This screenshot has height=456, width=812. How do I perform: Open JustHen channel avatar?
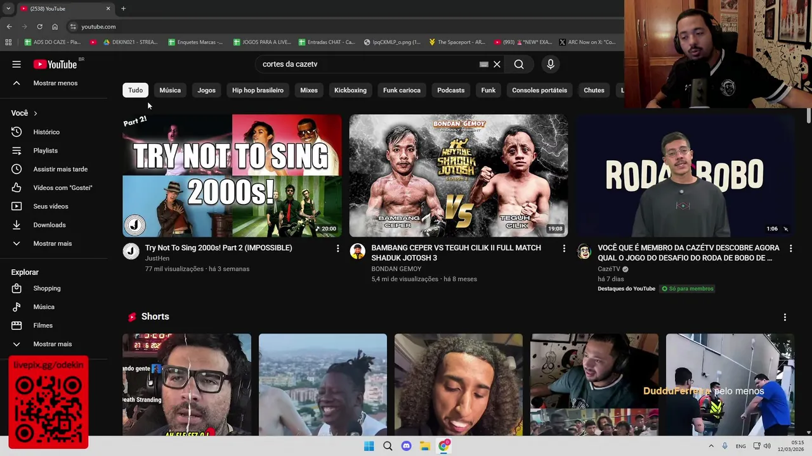point(131,251)
